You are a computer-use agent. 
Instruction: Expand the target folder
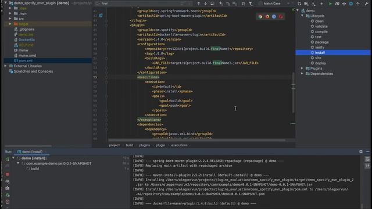(x=10, y=24)
